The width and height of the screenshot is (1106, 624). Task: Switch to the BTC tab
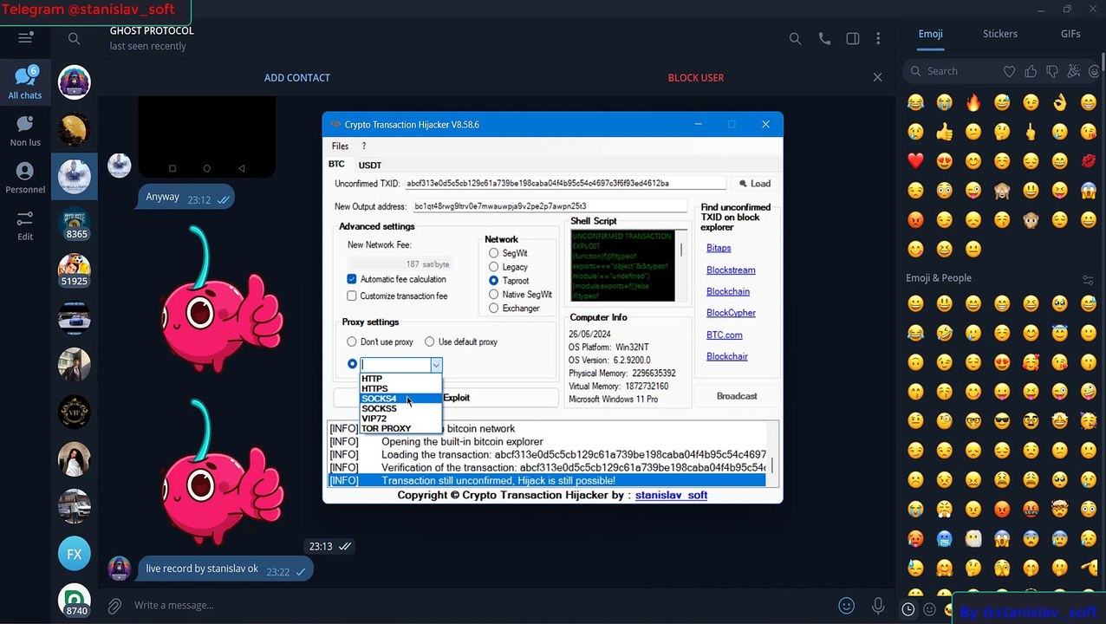pyautogui.click(x=336, y=164)
